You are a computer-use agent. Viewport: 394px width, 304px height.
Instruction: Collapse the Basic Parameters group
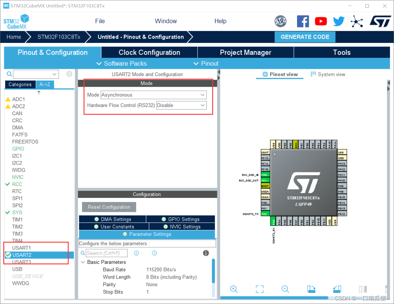[x=83, y=262]
